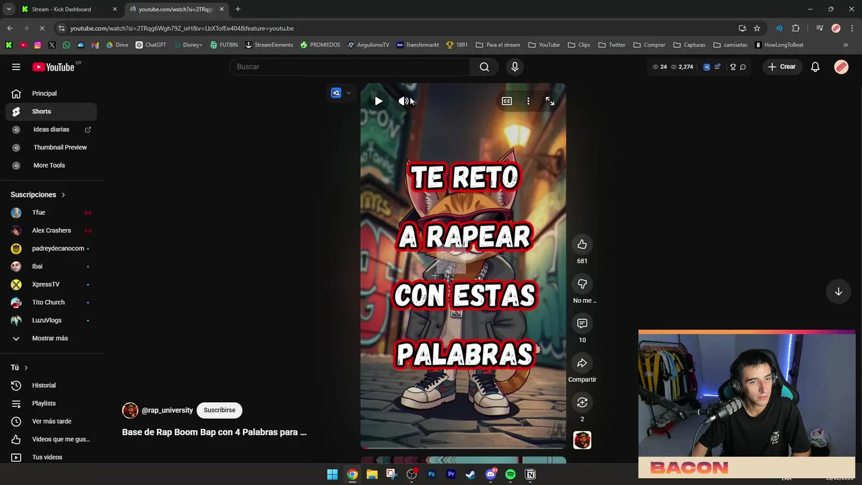Open Spotify from the taskbar
The height and width of the screenshot is (485, 862).
510,474
